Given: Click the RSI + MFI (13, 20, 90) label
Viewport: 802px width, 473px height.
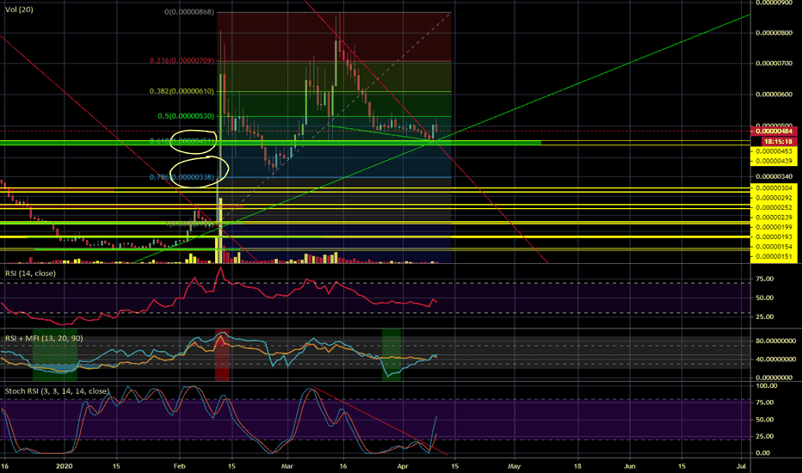Looking at the screenshot, I should (44, 338).
